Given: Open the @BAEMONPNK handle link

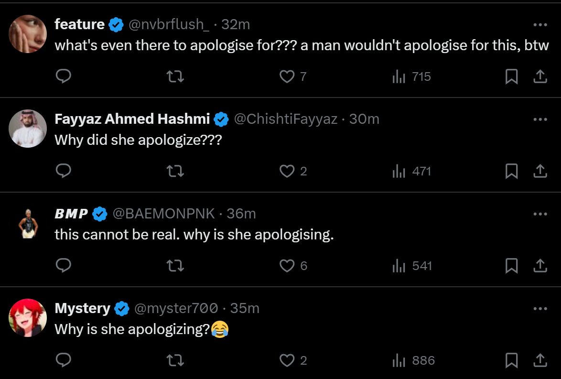Looking at the screenshot, I should coord(163,214).
